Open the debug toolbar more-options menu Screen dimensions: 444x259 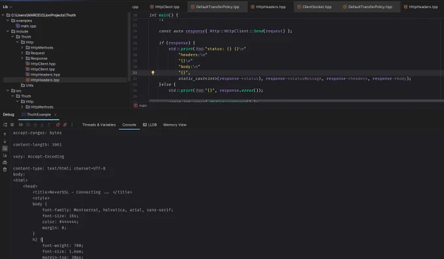pos(72,125)
